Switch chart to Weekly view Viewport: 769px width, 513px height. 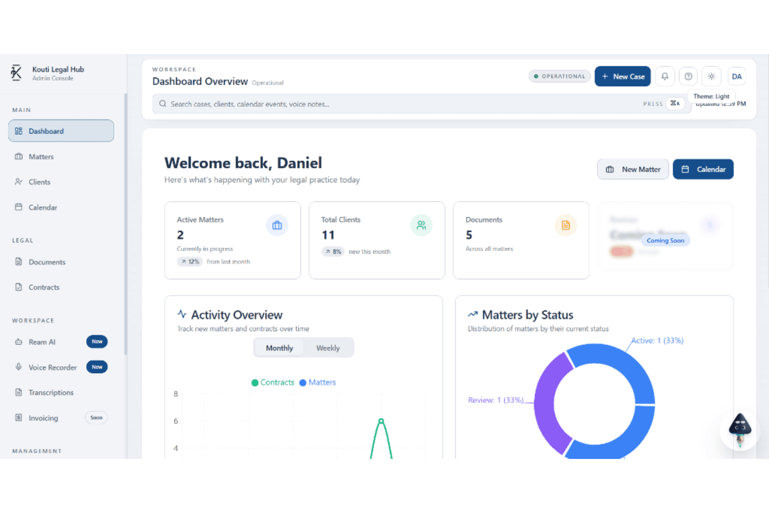pos(328,348)
